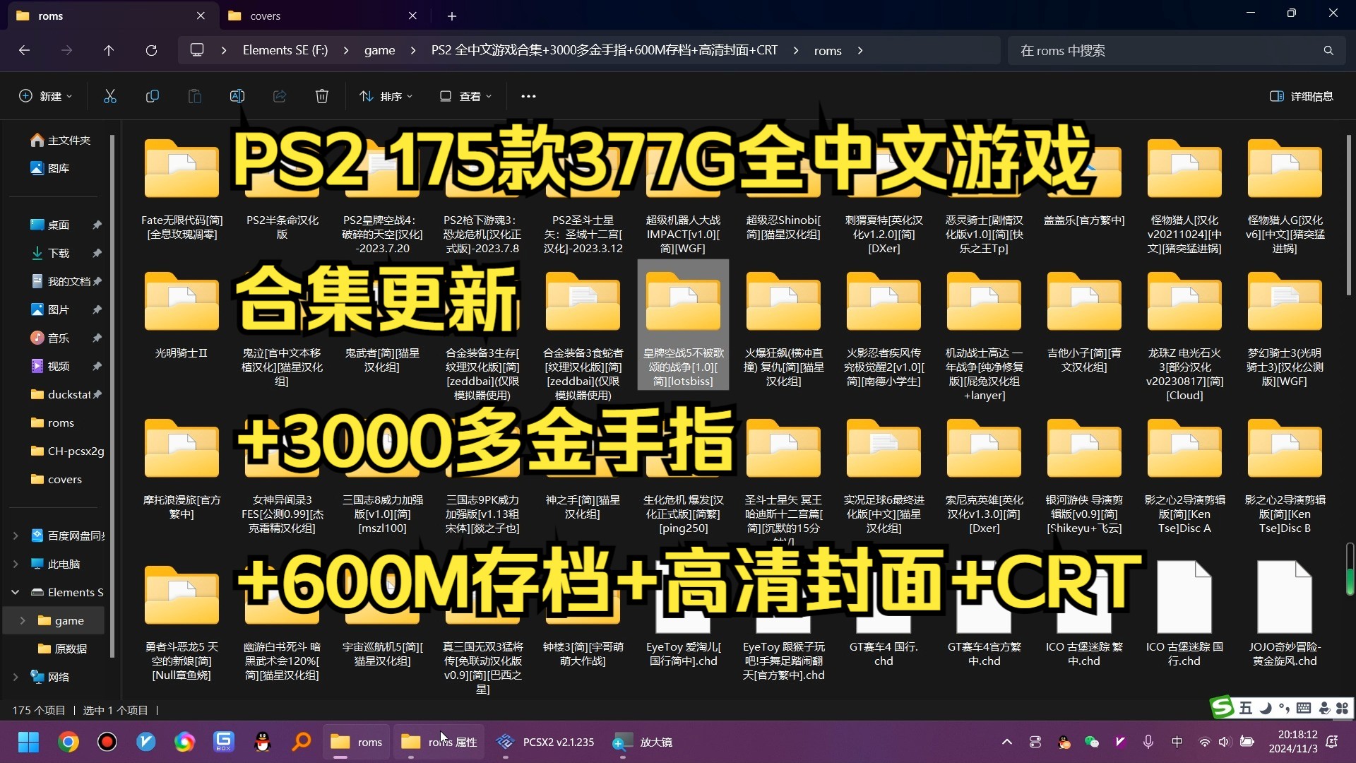Go back with the left arrow
1356x763 pixels.
(24, 50)
